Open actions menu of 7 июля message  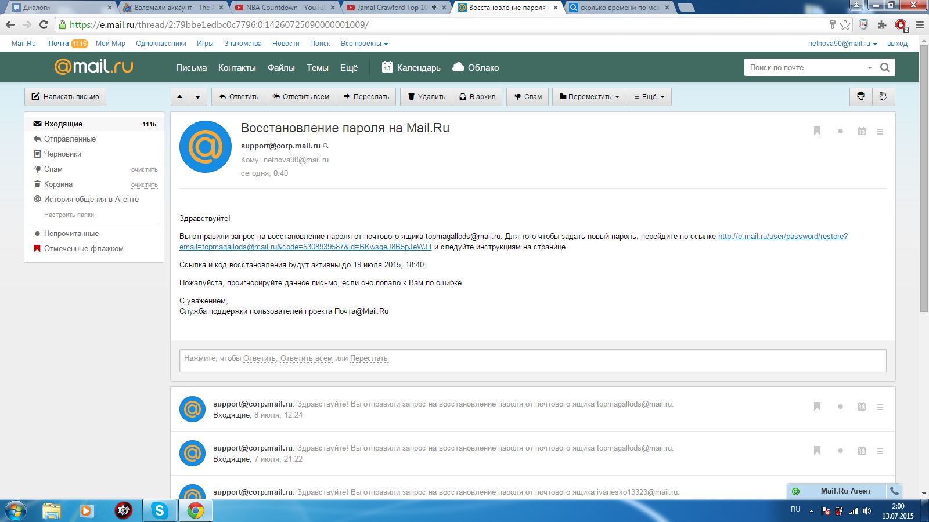click(880, 451)
